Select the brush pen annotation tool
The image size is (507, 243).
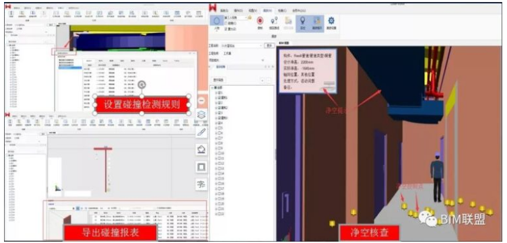click(201, 132)
